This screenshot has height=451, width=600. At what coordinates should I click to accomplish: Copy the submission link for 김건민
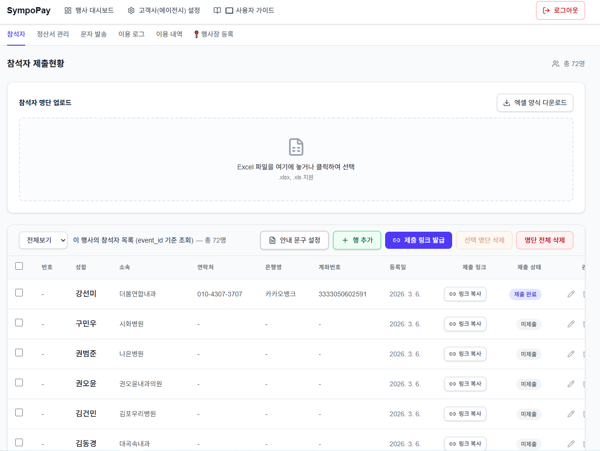click(x=465, y=414)
